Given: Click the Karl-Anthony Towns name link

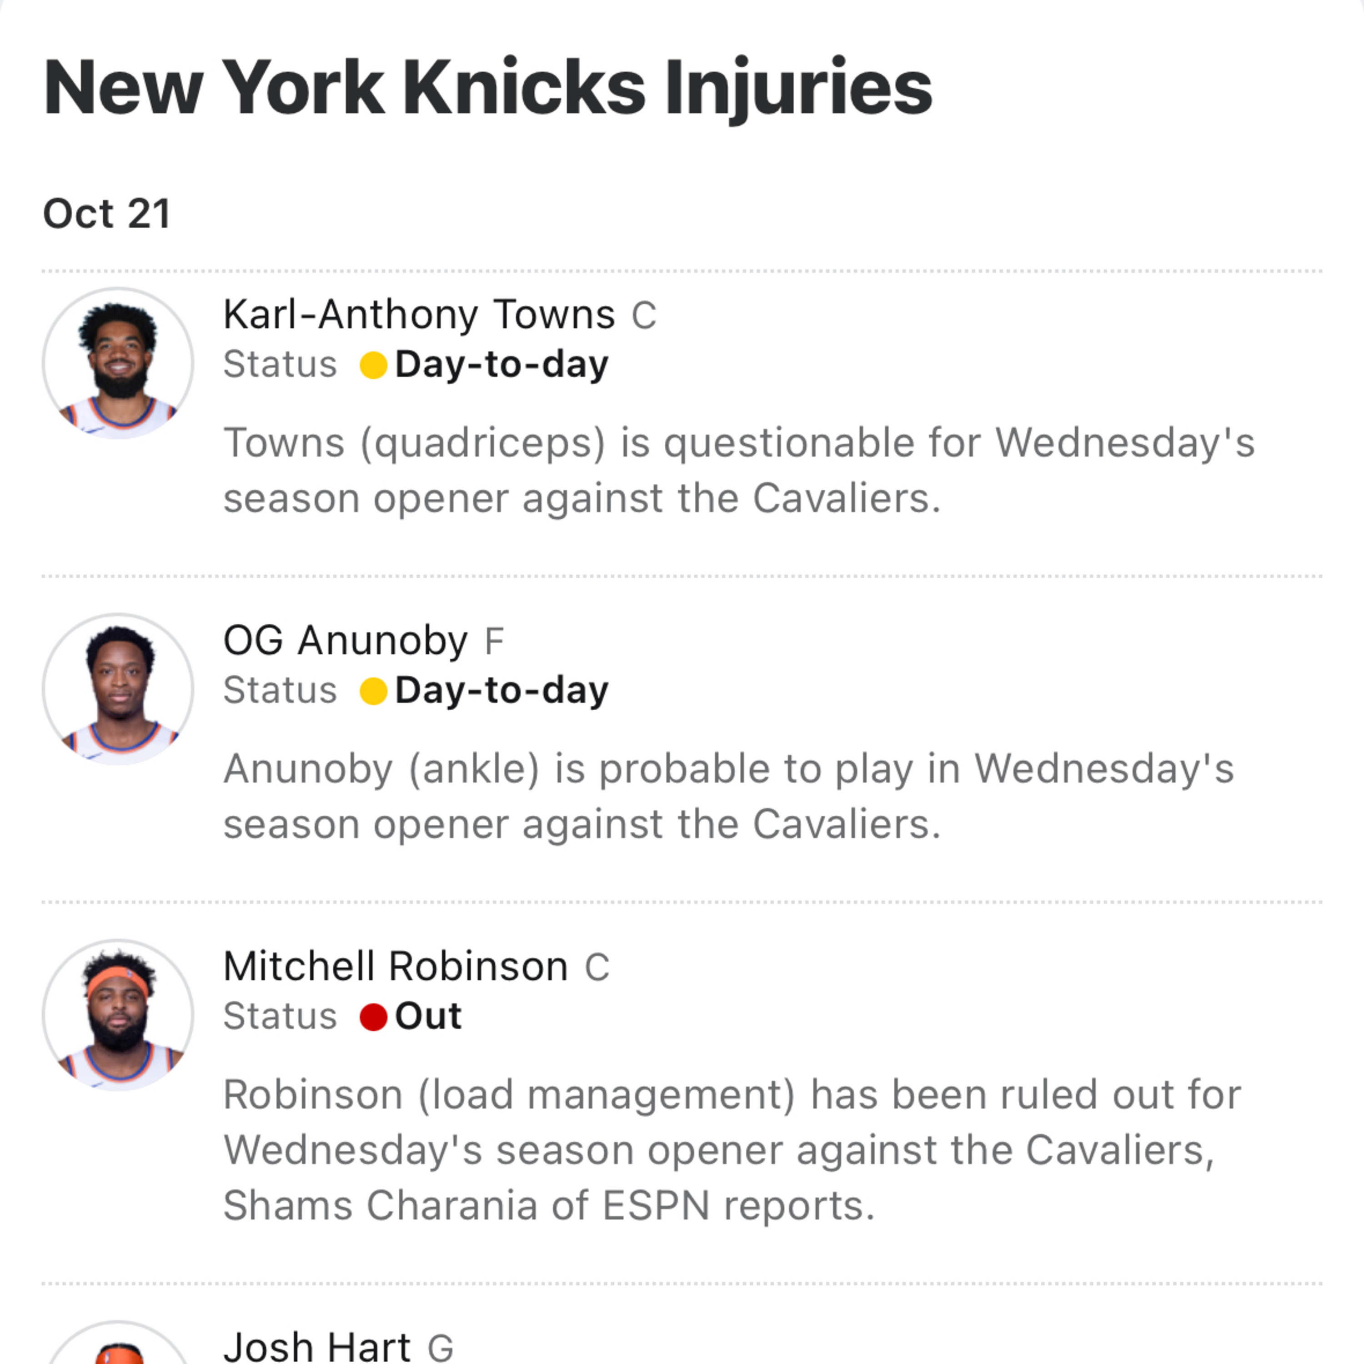Looking at the screenshot, I should pos(419,314).
